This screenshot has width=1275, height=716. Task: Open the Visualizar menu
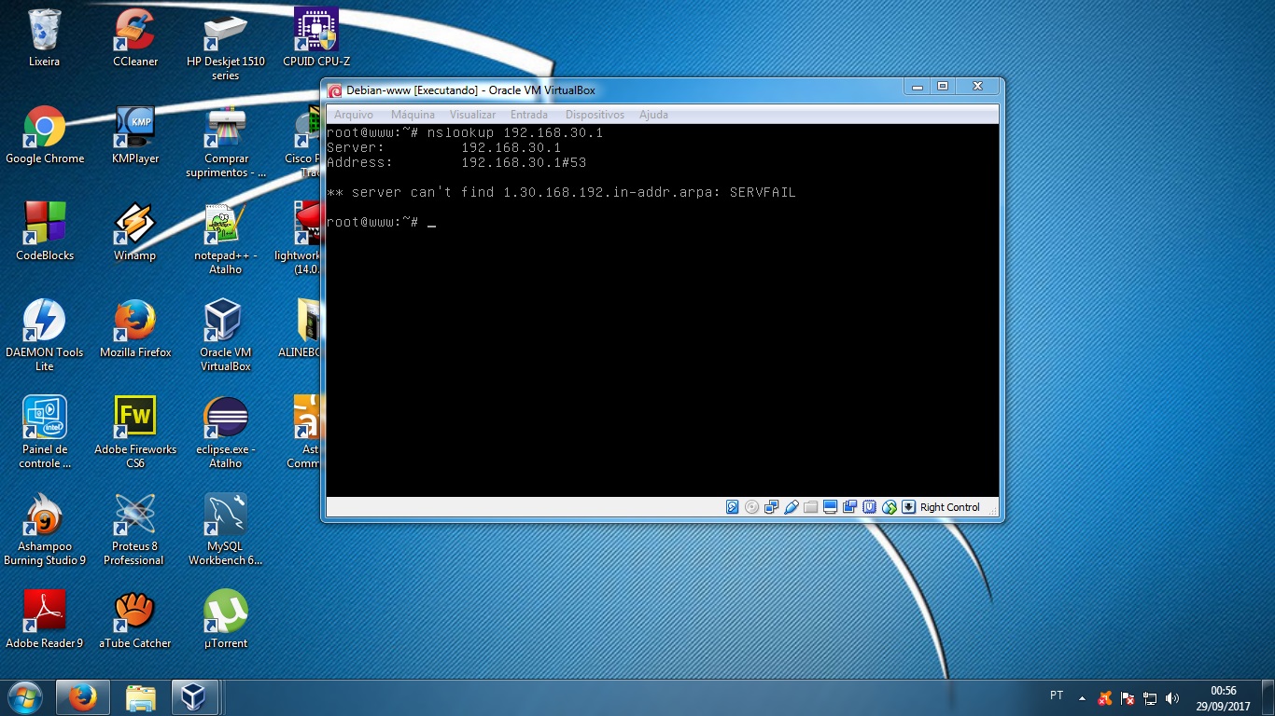472,115
